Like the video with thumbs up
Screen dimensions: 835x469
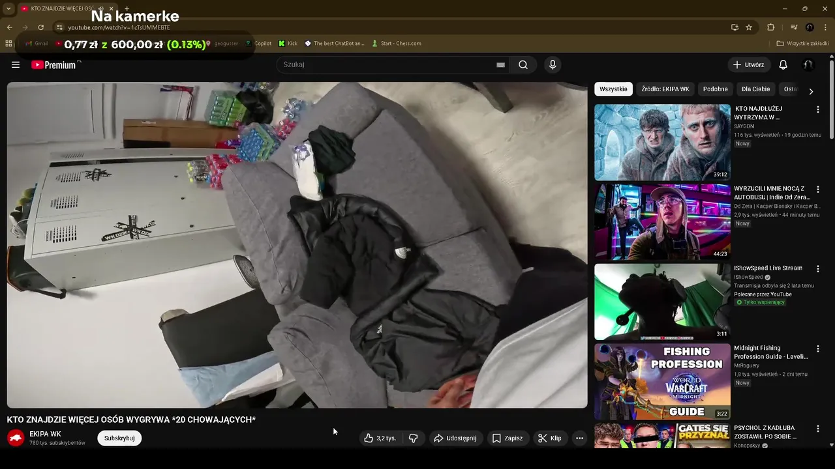(x=380, y=438)
